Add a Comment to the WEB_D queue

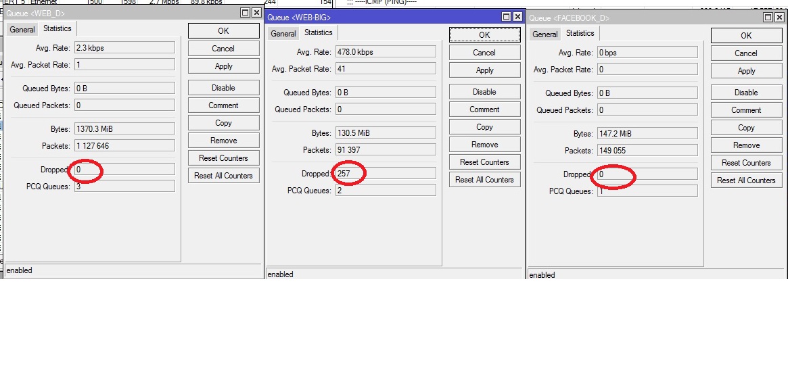(224, 105)
